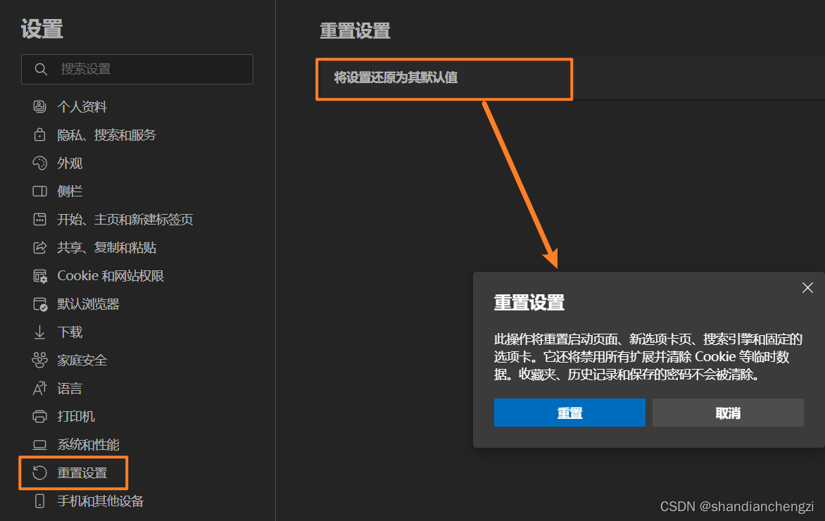Click the 取消 button to cancel
The image size is (825, 521).
[728, 413]
